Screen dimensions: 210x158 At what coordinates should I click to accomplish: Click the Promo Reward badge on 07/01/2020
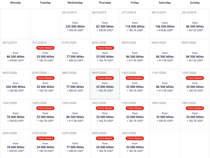[x=45, y=78]
